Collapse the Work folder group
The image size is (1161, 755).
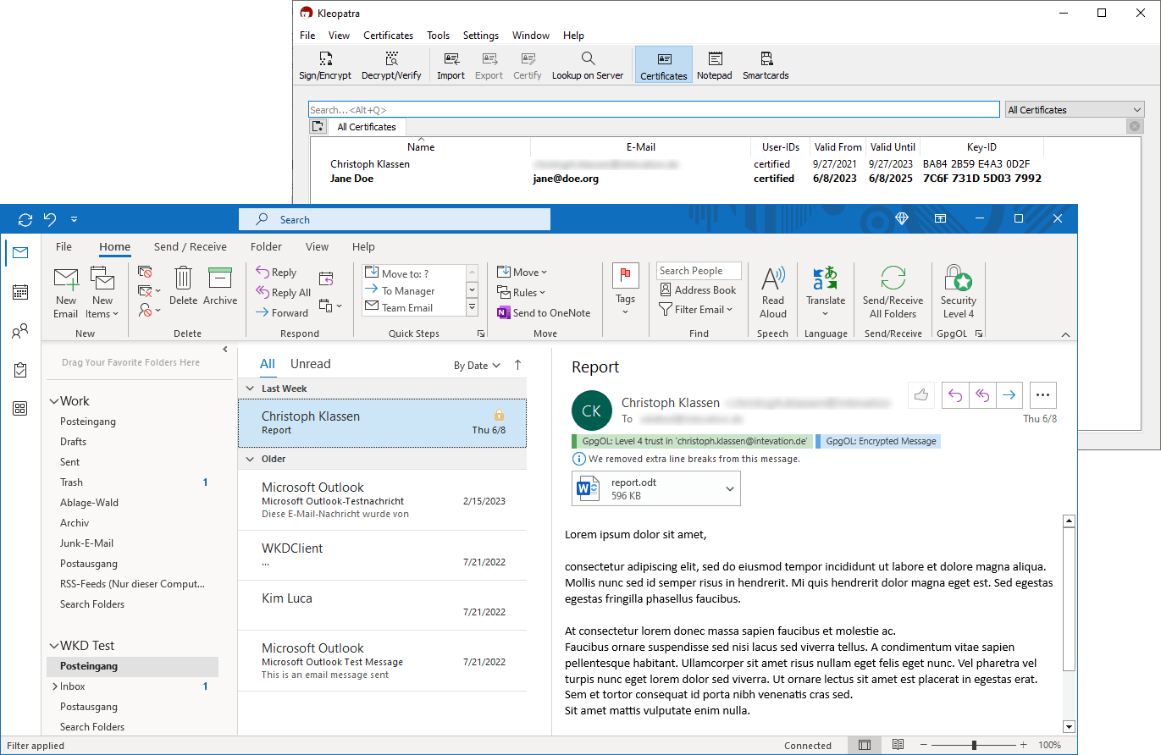[x=54, y=401]
